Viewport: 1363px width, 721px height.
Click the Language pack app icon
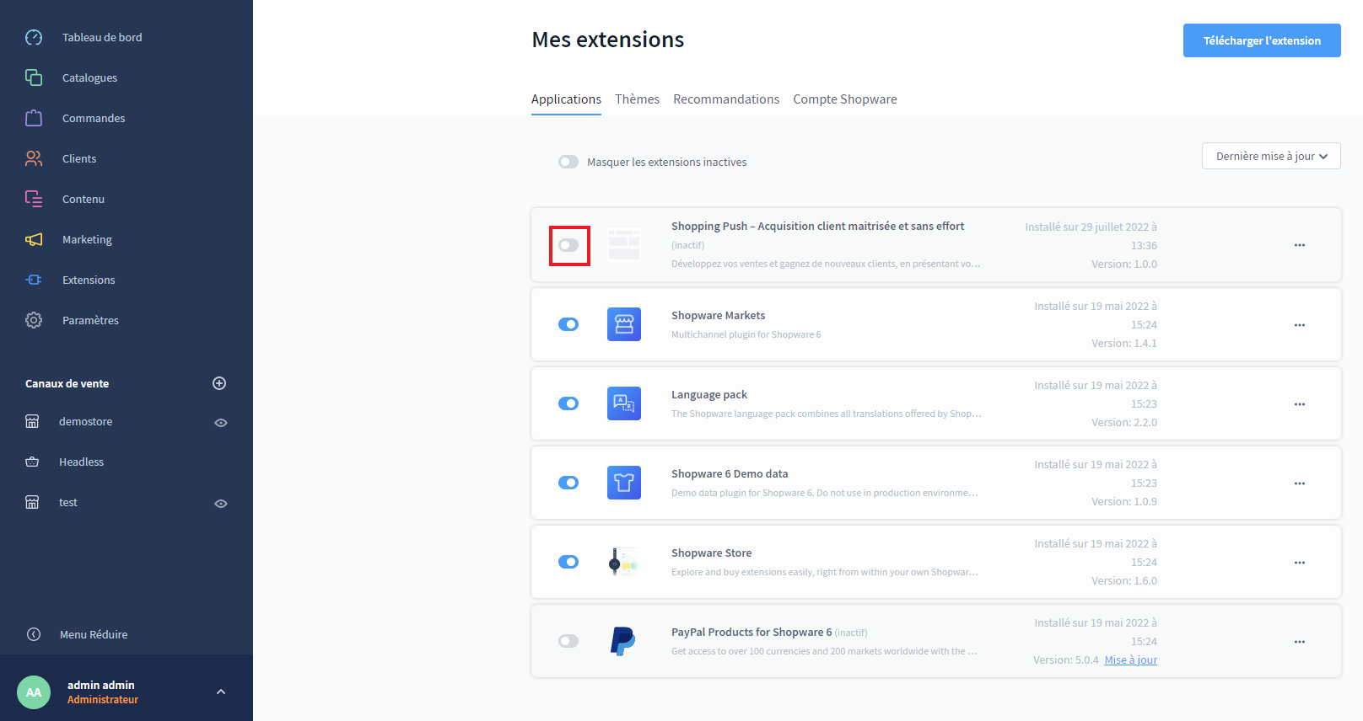624,403
